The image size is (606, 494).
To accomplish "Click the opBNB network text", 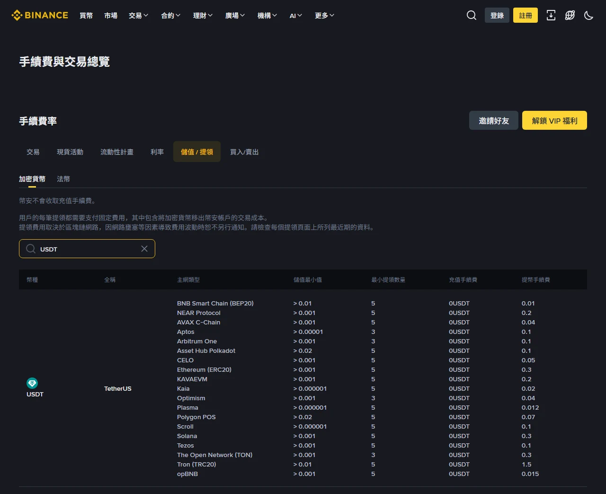I will 187,474.
